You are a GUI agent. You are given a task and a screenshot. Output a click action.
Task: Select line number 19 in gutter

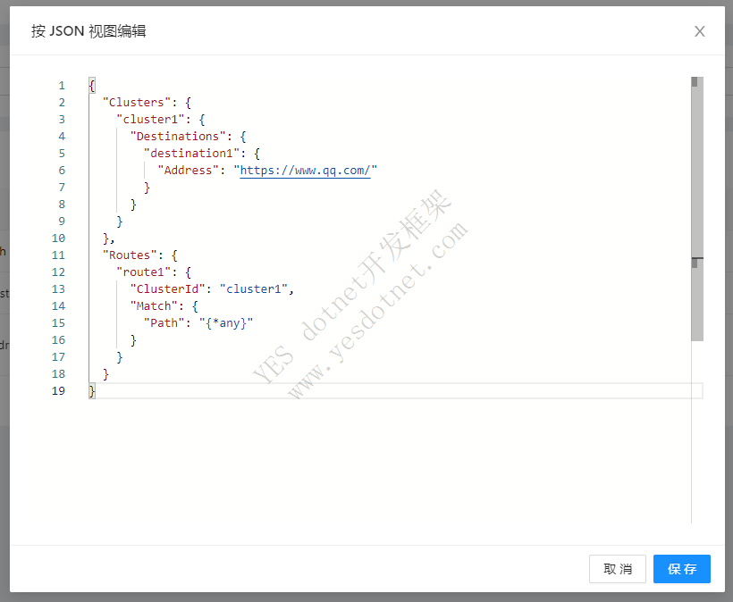tap(58, 391)
